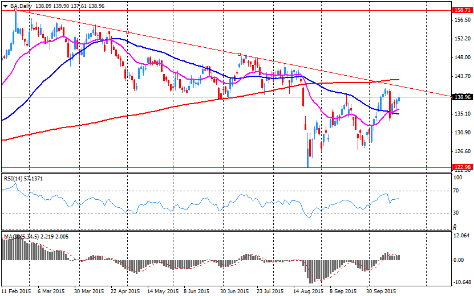Click the 6 Mar 2015 date label
The height and width of the screenshot is (296, 474).
pos(51,291)
